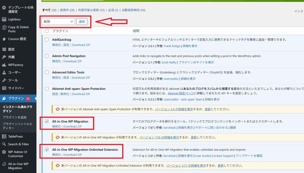Click バージョン 2.71 の詳細を表示 link
304x173 pixels.
pos(186,166)
